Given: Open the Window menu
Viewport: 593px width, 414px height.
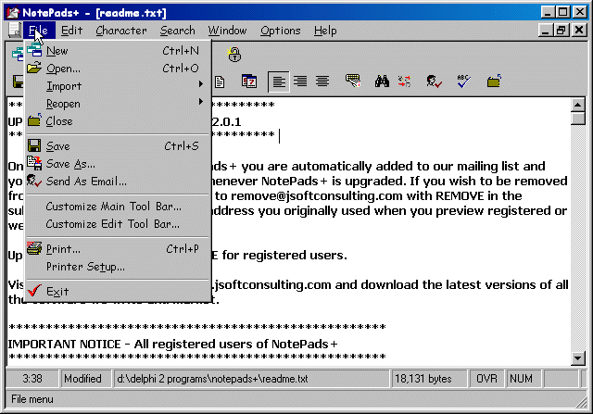Looking at the screenshot, I should tap(227, 31).
